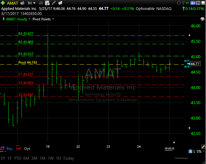Image resolution: width=206 pixels, height=164 pixels.
Task: Click the Buy button
Action: pos(10,149)
